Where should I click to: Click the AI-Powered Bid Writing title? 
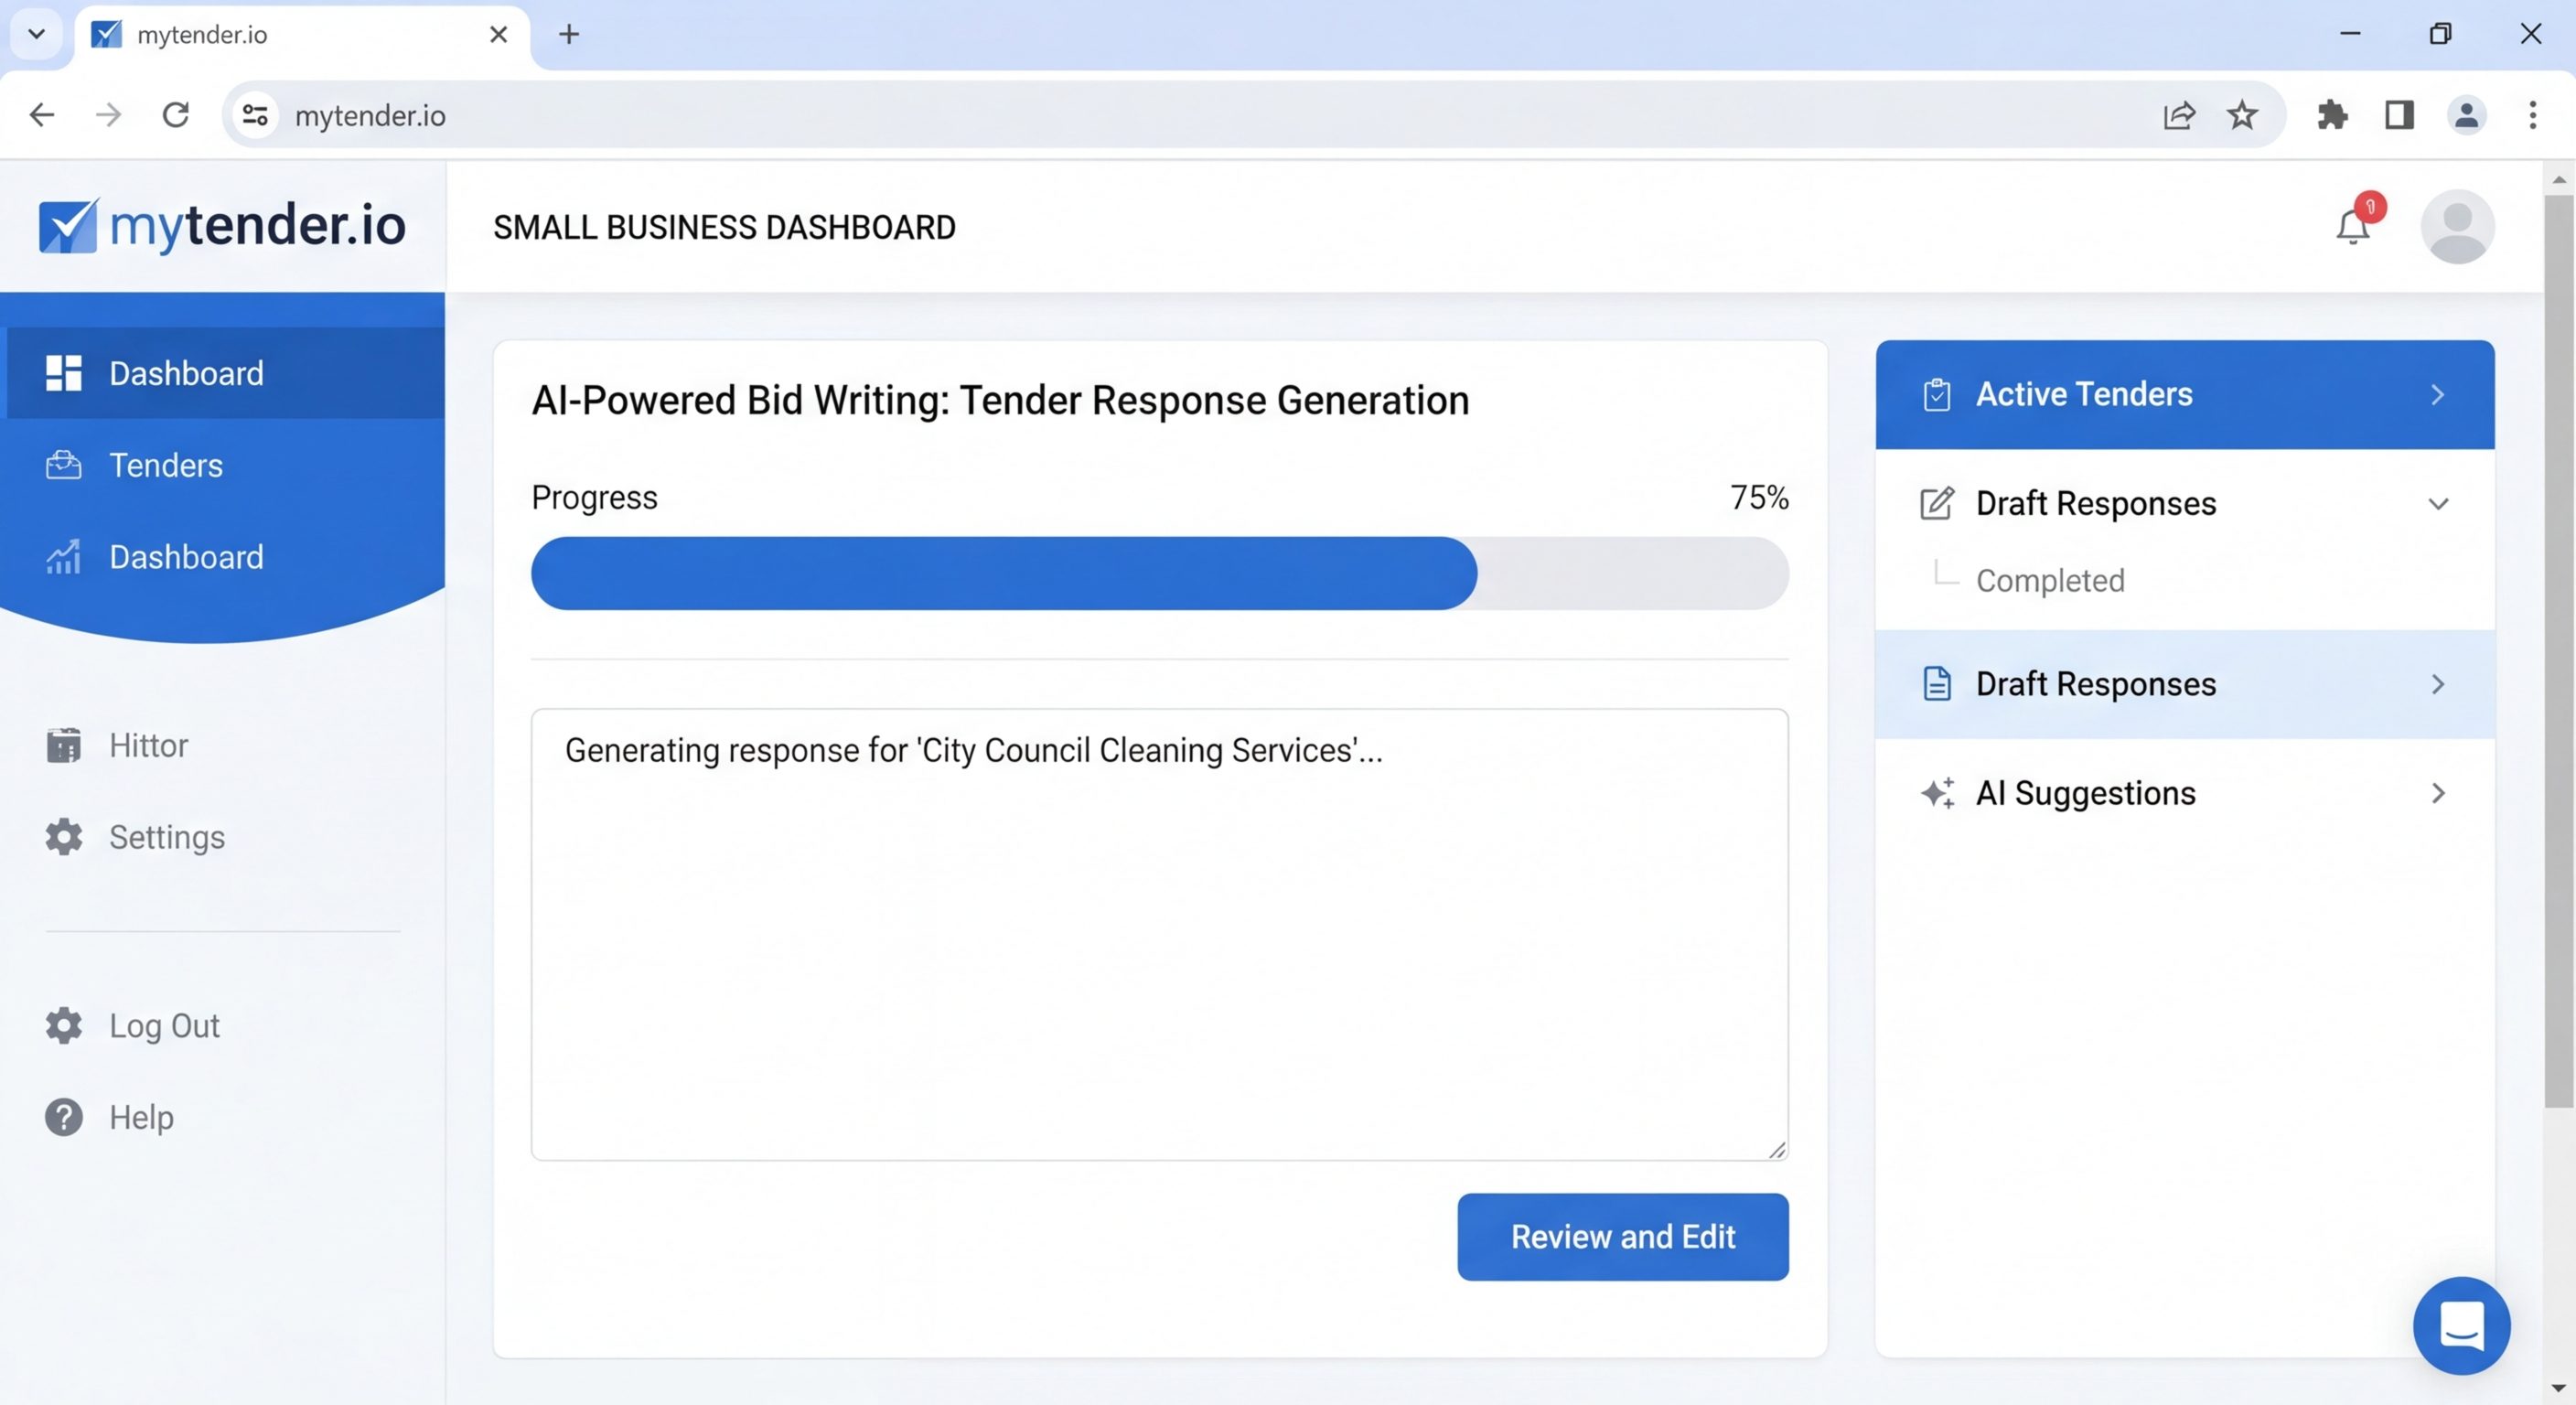(x=1000, y=401)
